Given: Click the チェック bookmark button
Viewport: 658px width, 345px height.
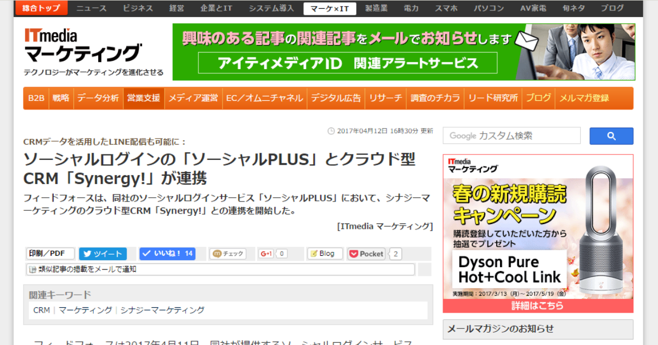Looking at the screenshot, I should [228, 254].
